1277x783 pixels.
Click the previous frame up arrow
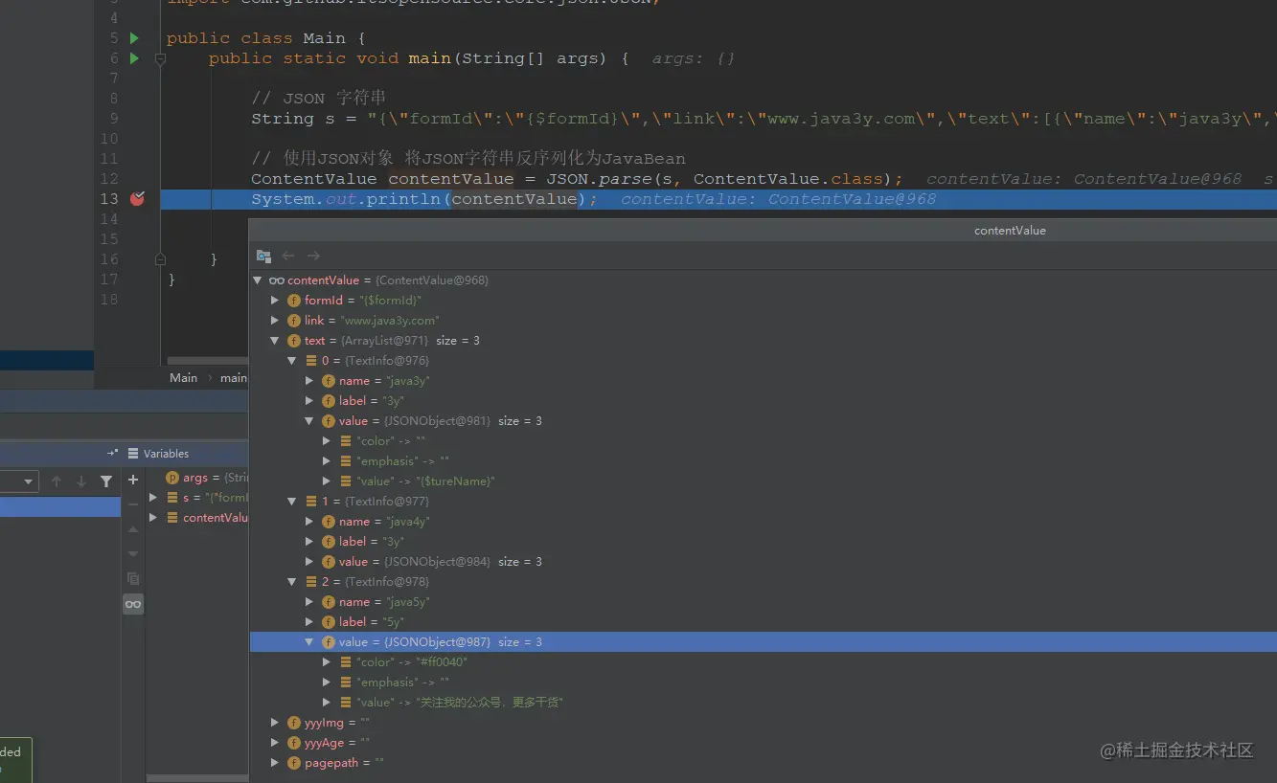(x=57, y=481)
